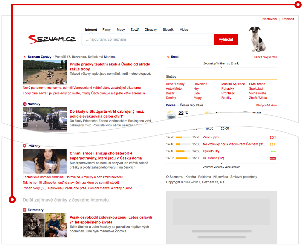Screen dimensions: 304x248
Task: Switch to the Obrázky search tab
Action: [x=151, y=30]
